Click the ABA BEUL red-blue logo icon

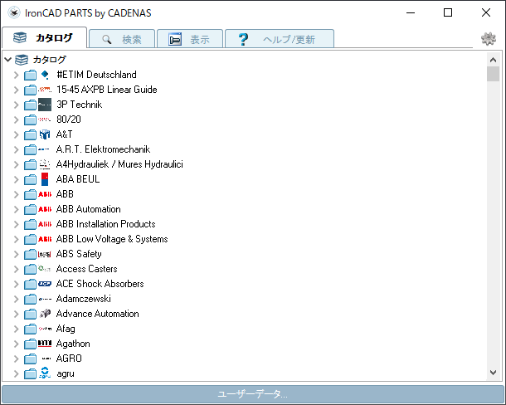(x=45, y=179)
